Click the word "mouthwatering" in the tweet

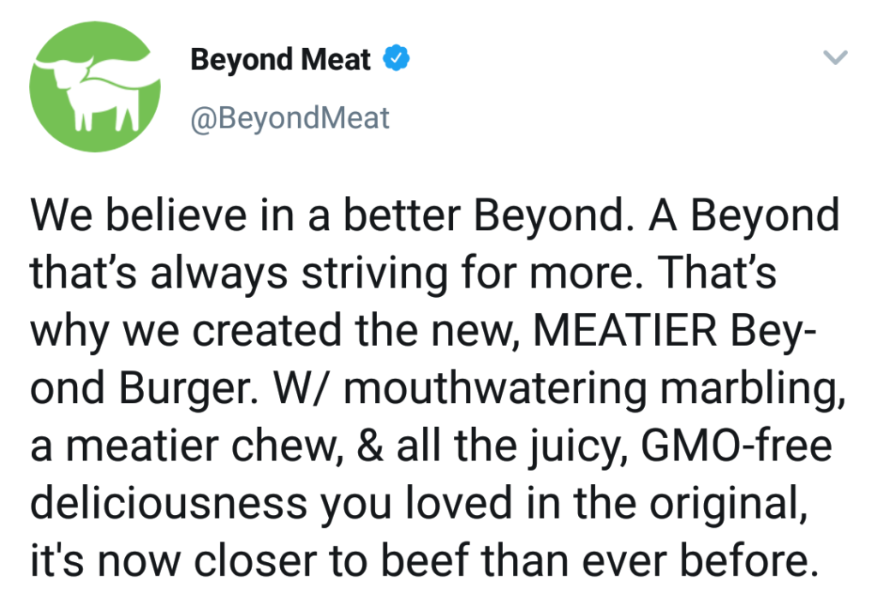tap(495, 389)
